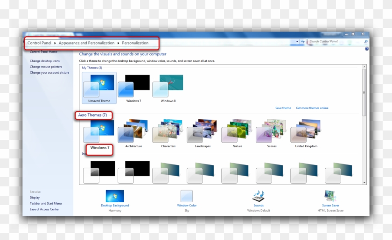The width and height of the screenshot is (392, 240).
Task: Apply the United Kingdom Aero theme
Action: (x=306, y=133)
